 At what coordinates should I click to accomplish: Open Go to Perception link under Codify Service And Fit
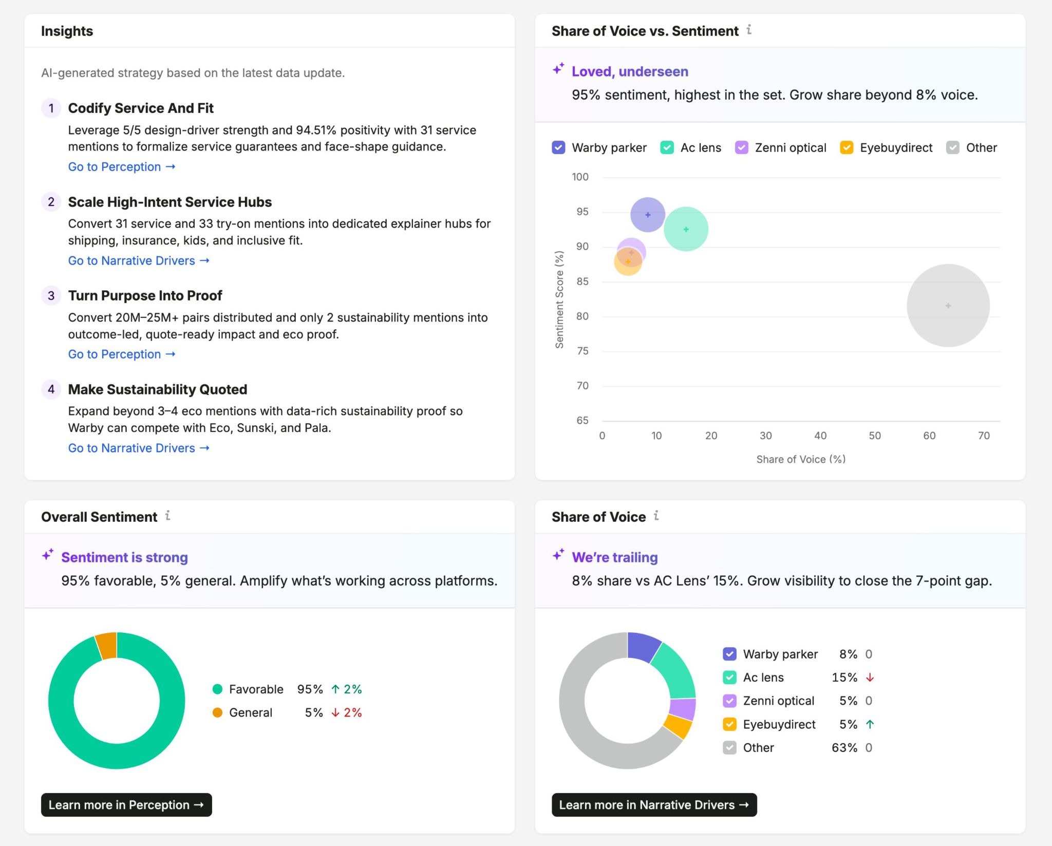point(122,167)
